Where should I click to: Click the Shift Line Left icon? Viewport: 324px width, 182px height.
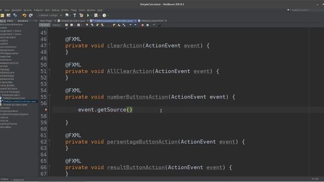(x=131, y=25)
